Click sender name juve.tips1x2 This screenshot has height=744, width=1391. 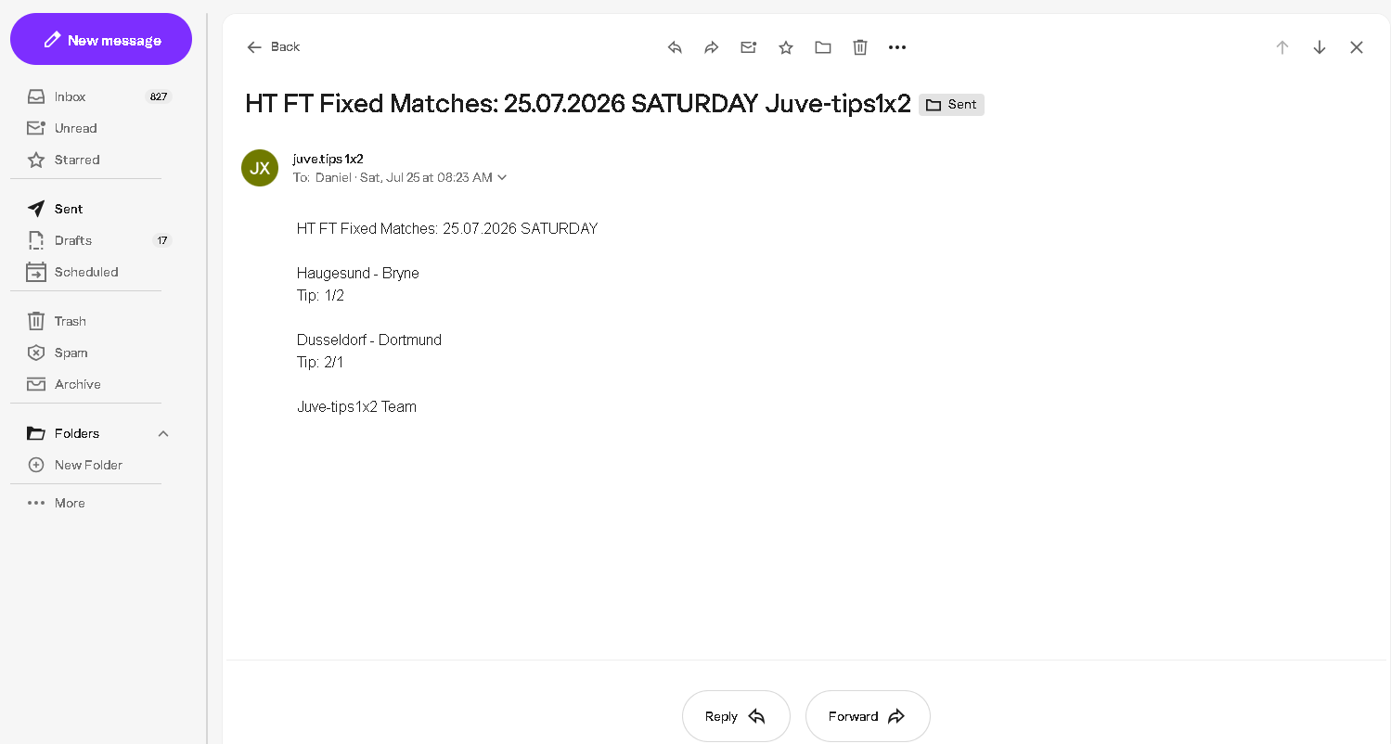pos(328,159)
